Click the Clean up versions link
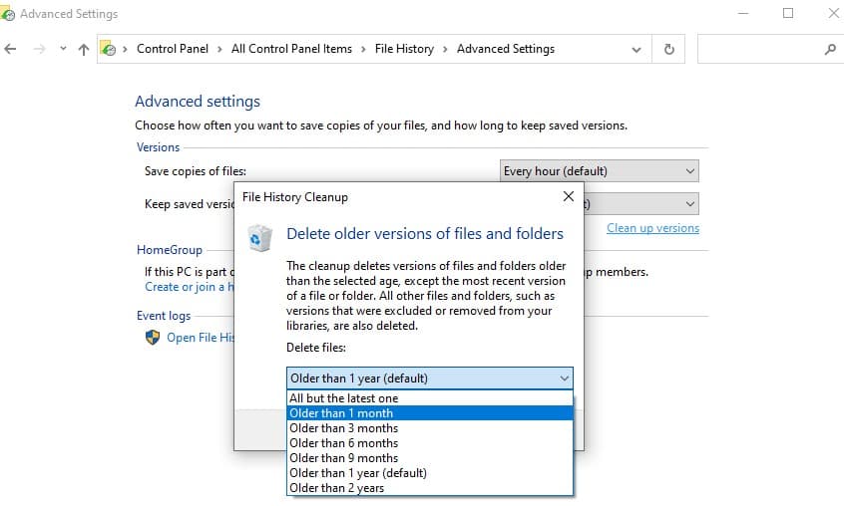Image resolution: width=844 pixels, height=506 pixels. (652, 228)
